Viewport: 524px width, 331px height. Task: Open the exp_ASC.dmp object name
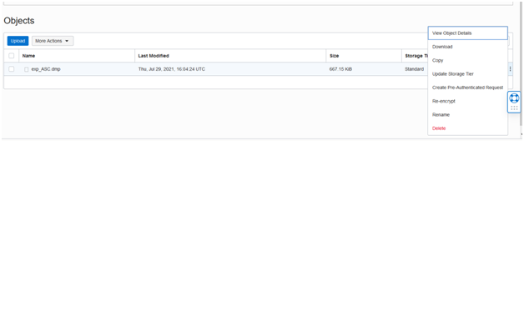(x=46, y=69)
